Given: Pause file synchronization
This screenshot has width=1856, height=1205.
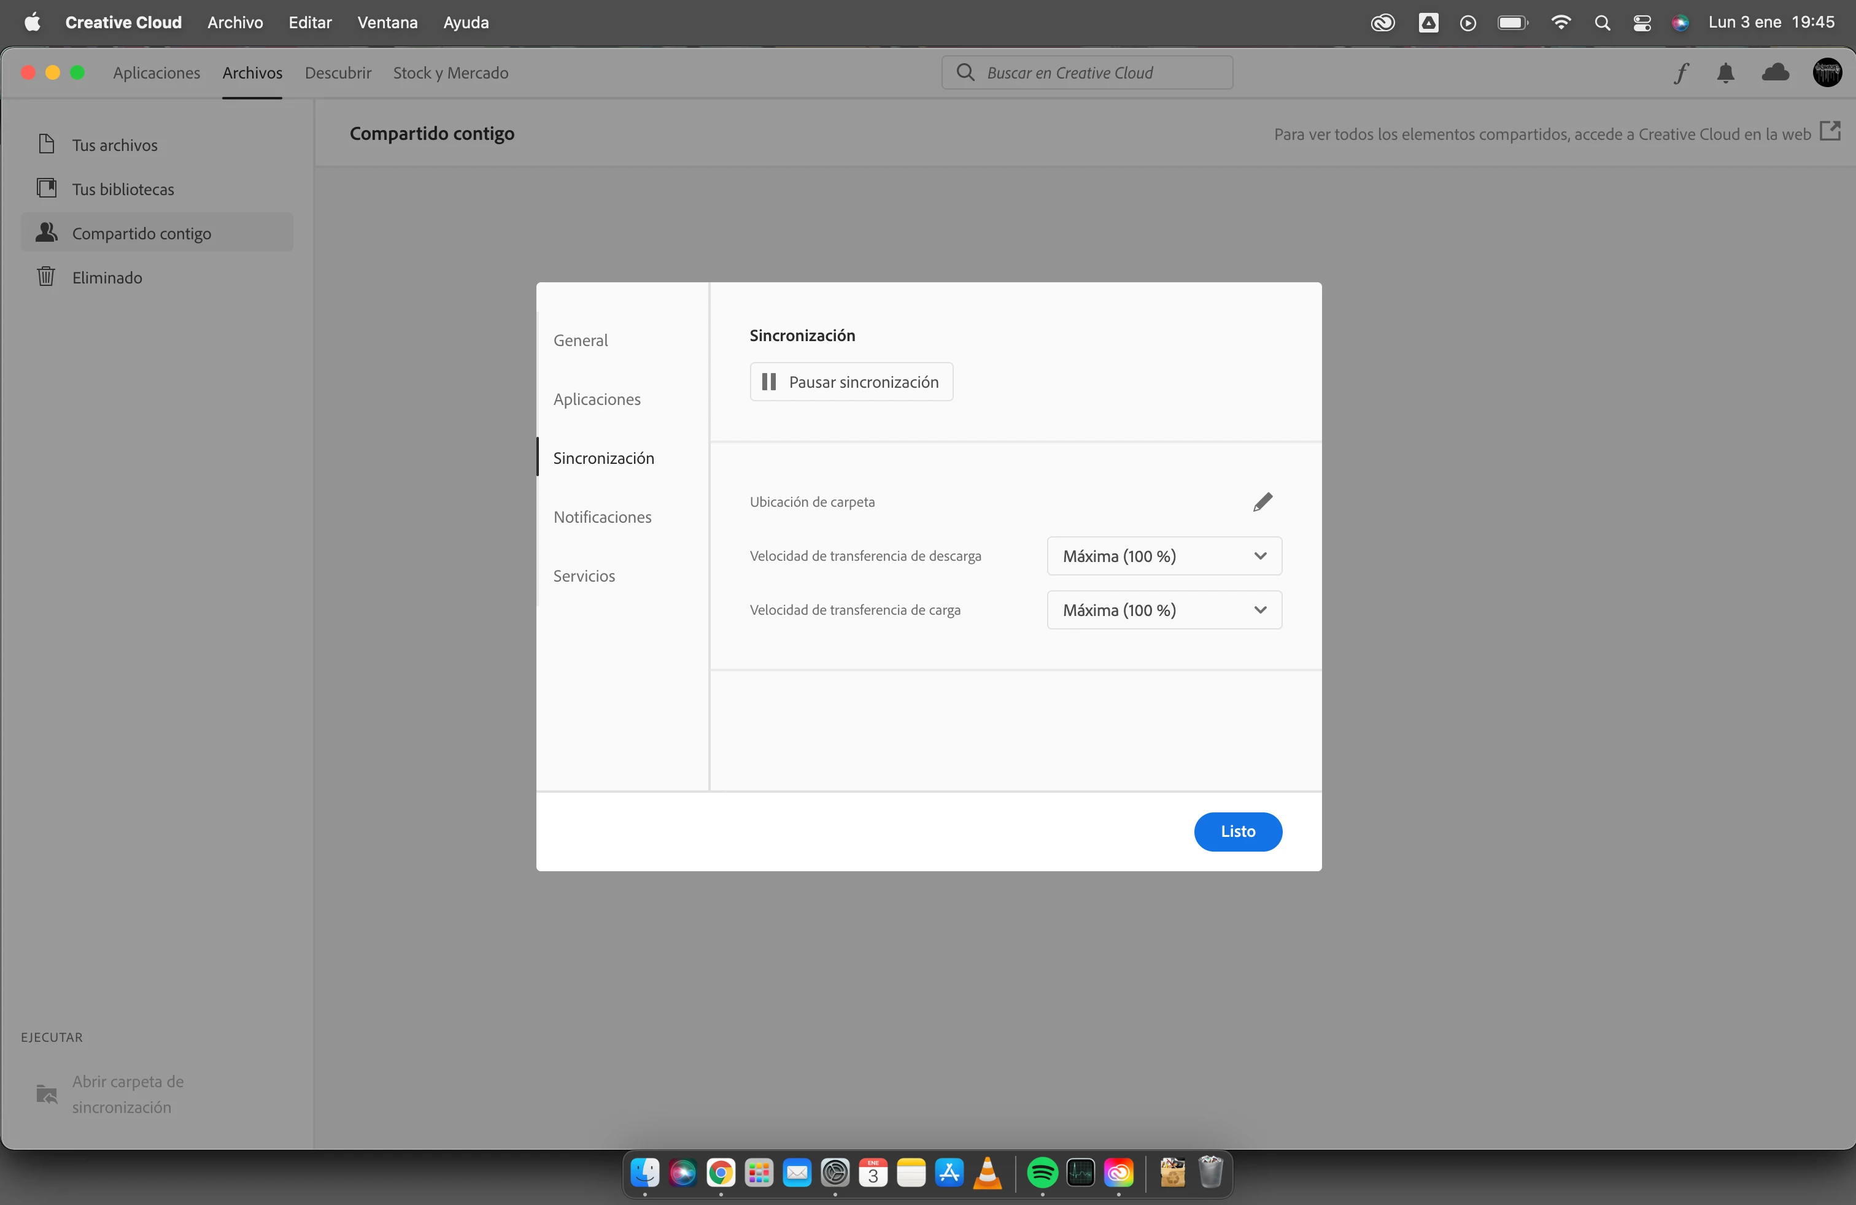Looking at the screenshot, I should click(851, 382).
